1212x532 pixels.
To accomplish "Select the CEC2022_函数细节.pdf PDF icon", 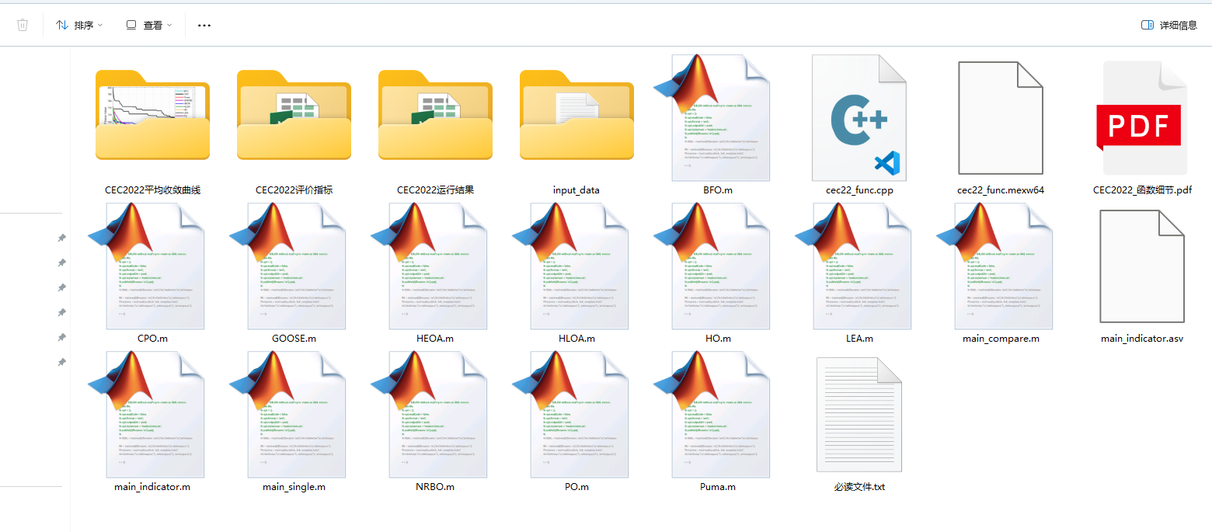I will tap(1142, 118).
